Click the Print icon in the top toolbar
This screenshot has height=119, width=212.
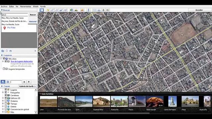click(x=99, y=10)
